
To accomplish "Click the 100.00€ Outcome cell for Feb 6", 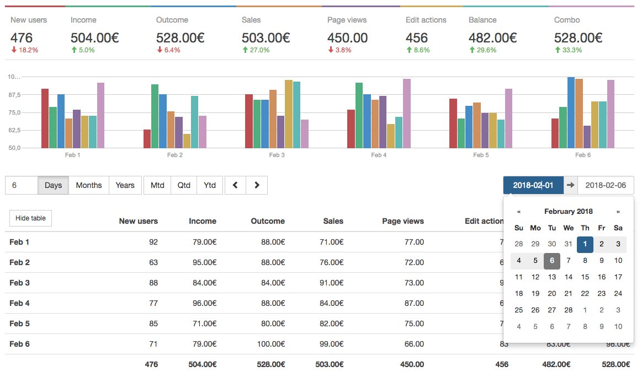I will (x=271, y=344).
